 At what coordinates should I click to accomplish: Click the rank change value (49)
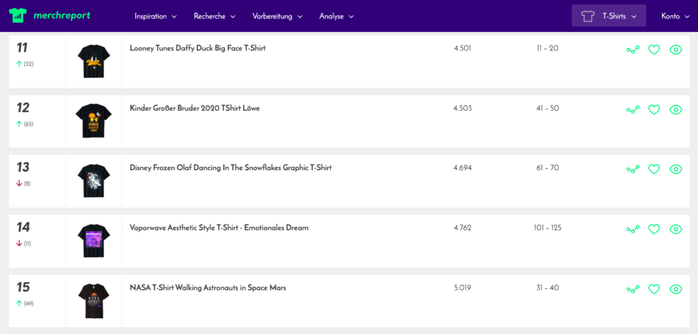(x=29, y=304)
